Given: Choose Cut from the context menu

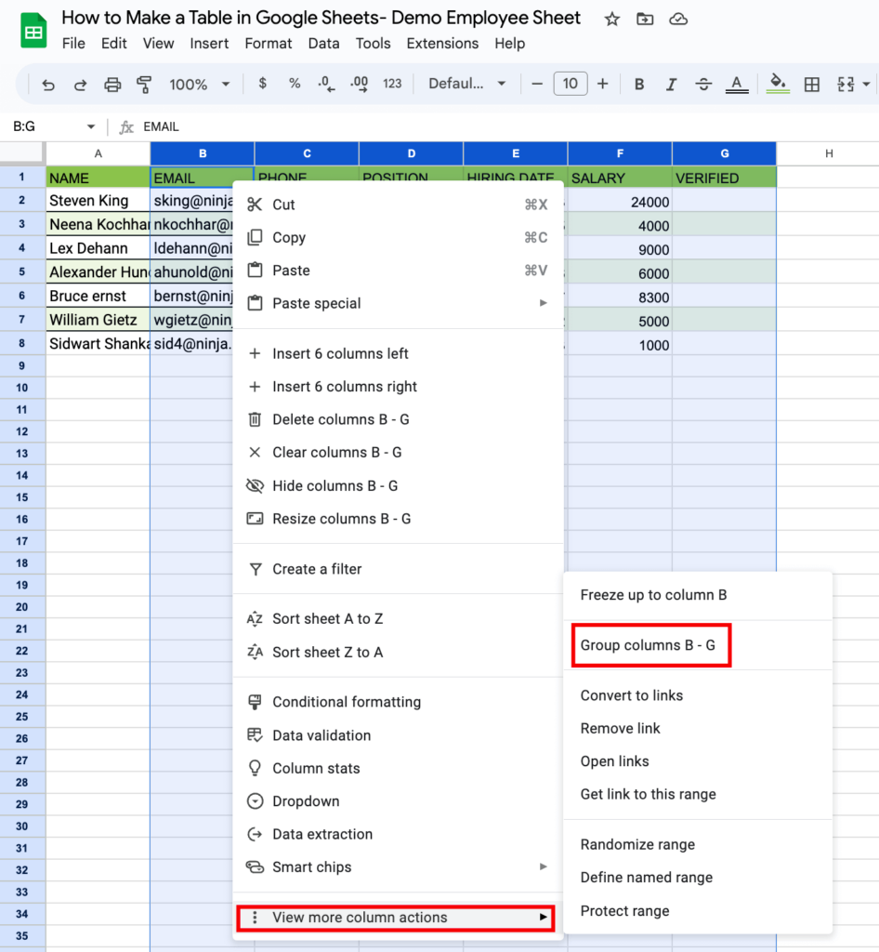Looking at the screenshot, I should 398,205.
